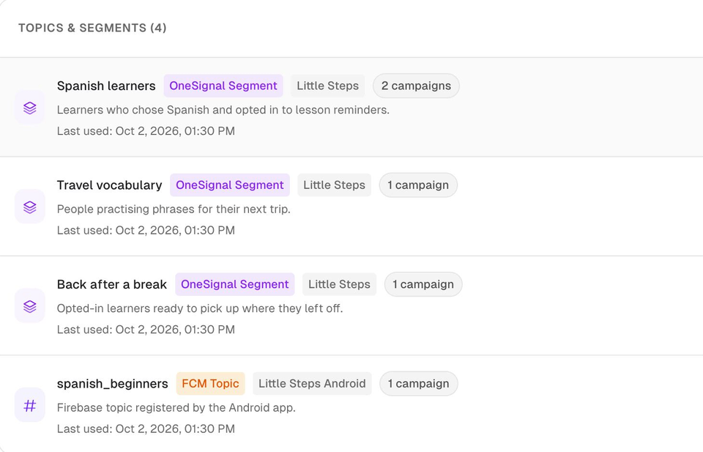Open the 1 campaign pill for Travel vocabulary
This screenshot has height=452, width=703.
pos(418,185)
